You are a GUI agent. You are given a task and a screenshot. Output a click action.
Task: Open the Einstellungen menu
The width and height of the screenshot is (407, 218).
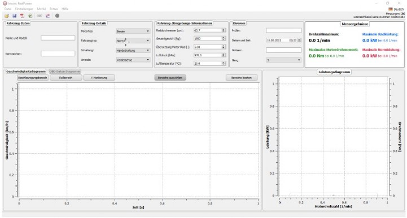[24, 9]
